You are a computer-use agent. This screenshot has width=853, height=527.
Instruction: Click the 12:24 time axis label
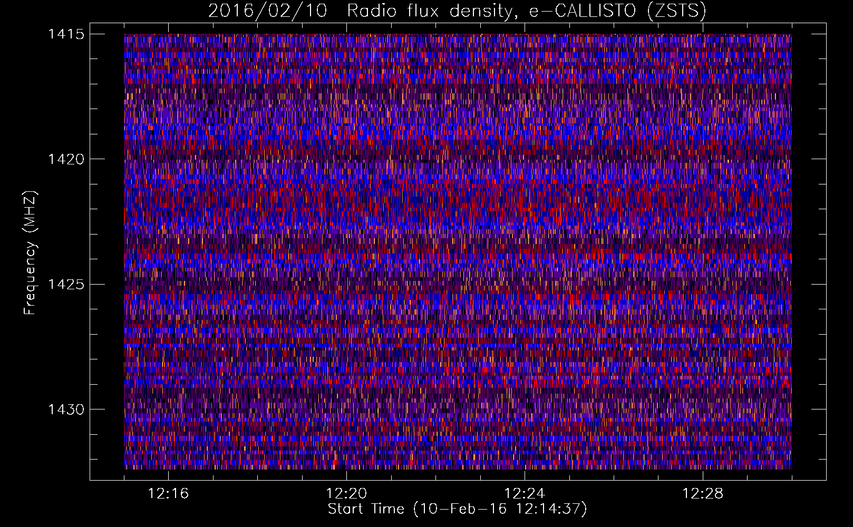525,494
